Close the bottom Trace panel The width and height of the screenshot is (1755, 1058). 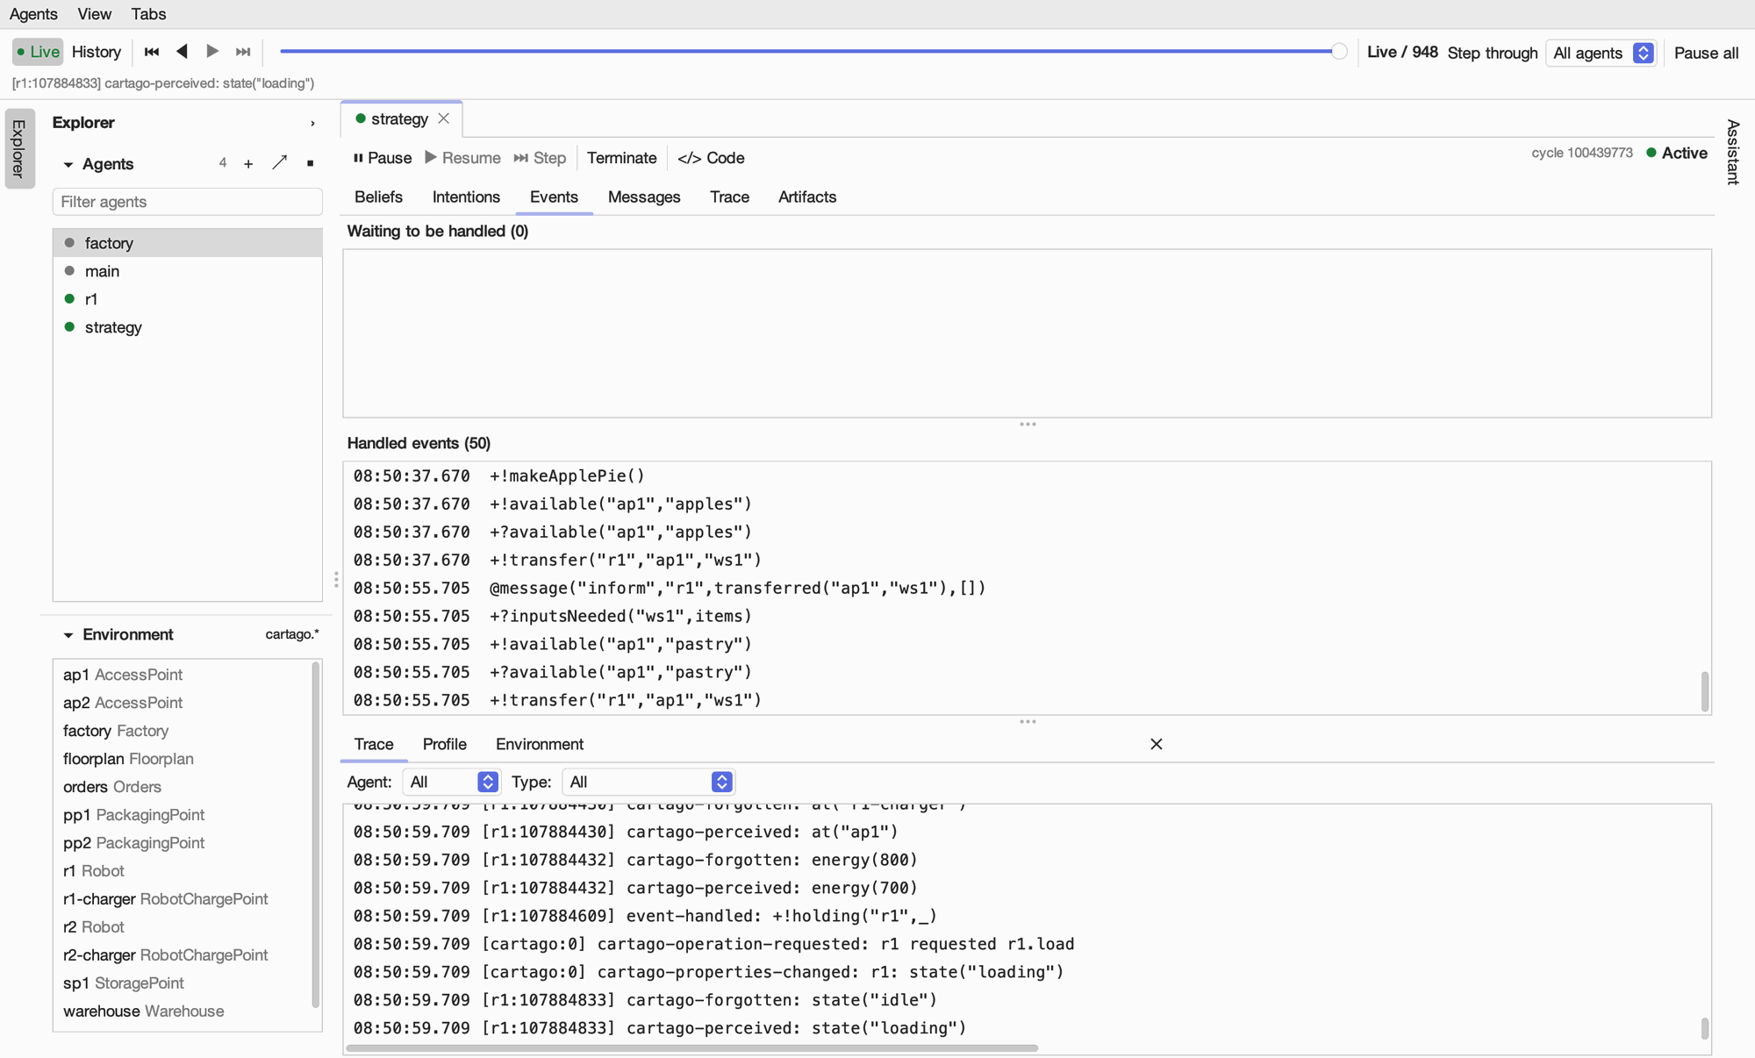[1157, 744]
